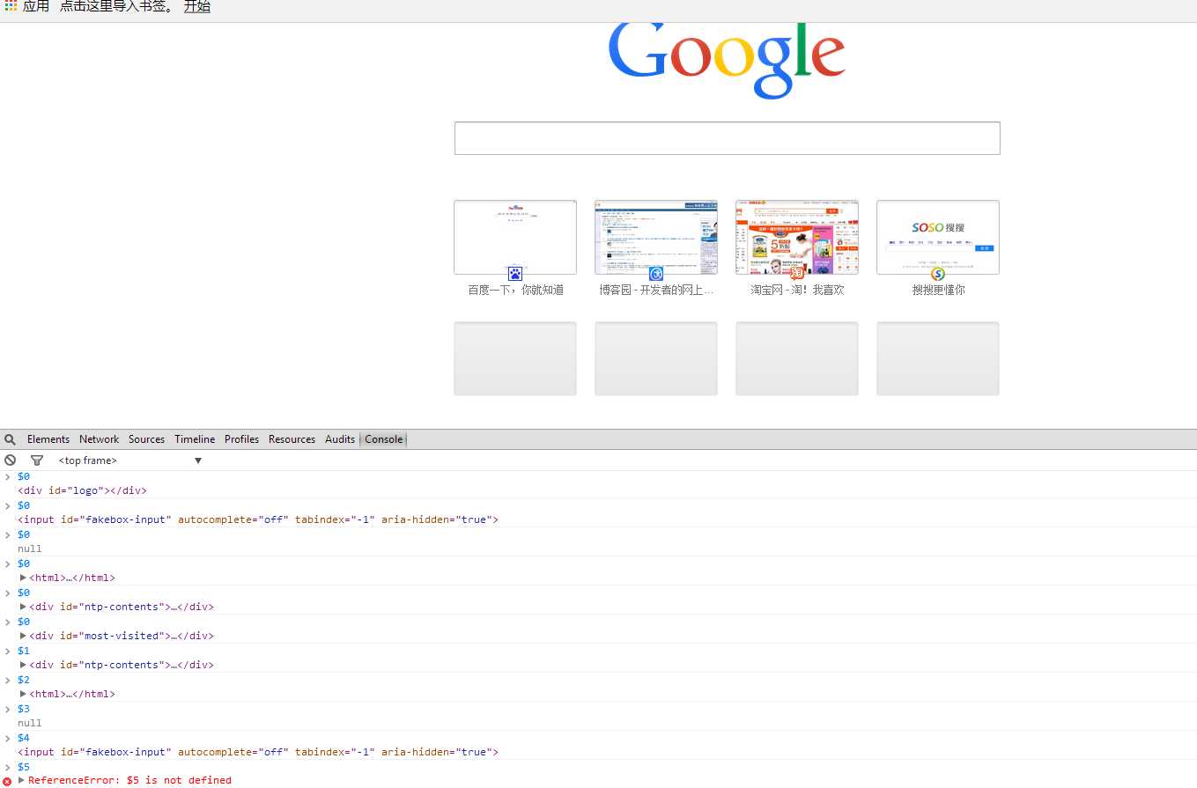Click the $3 console entry
The width and height of the screenshot is (1197, 788).
(x=24, y=709)
